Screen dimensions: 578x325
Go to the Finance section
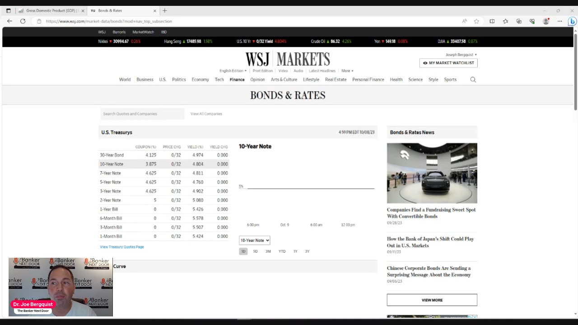point(237,79)
